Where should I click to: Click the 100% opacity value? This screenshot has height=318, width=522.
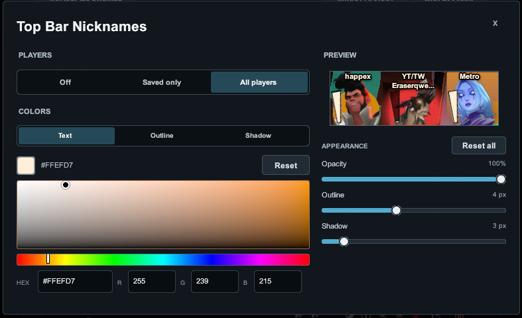point(497,164)
